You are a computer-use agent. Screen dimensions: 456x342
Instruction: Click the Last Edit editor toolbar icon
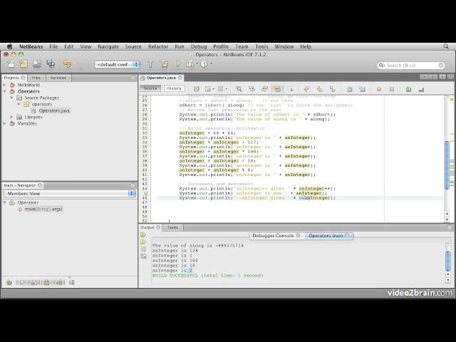[x=197, y=89]
